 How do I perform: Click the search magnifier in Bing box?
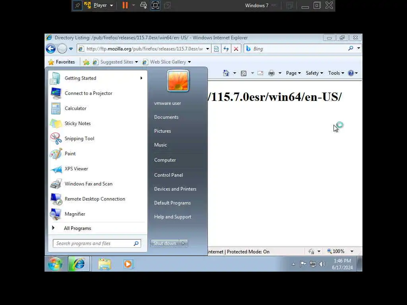click(x=351, y=48)
